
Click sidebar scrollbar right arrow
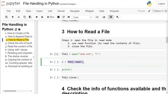[x=31, y=91]
